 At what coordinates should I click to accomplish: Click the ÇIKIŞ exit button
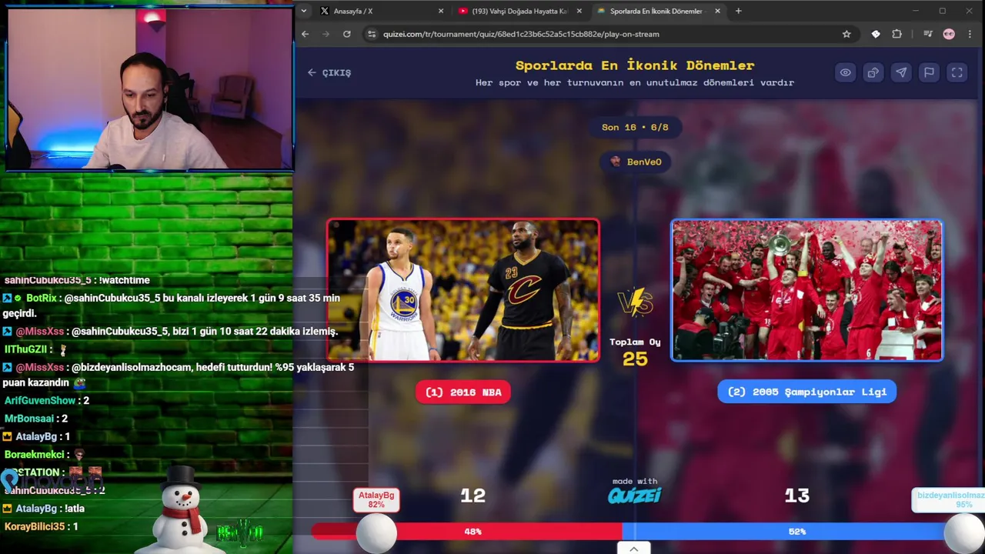(x=329, y=72)
